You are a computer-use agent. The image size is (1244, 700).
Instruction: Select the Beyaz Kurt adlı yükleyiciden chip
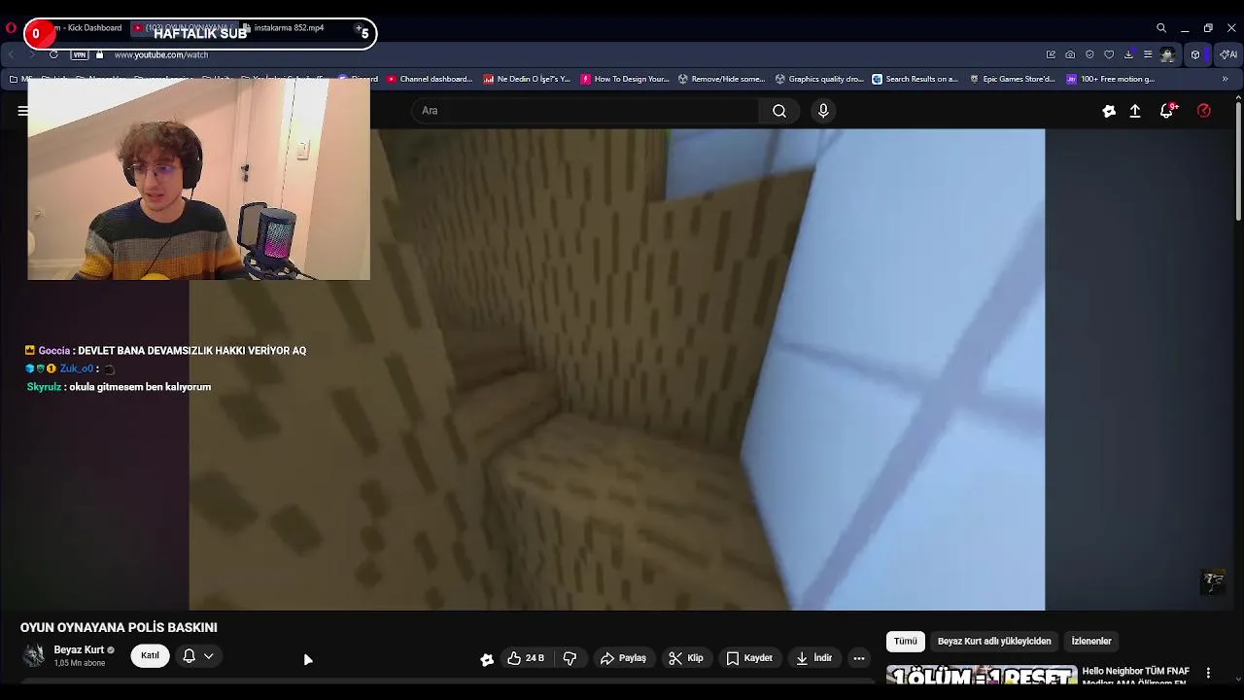(x=994, y=641)
